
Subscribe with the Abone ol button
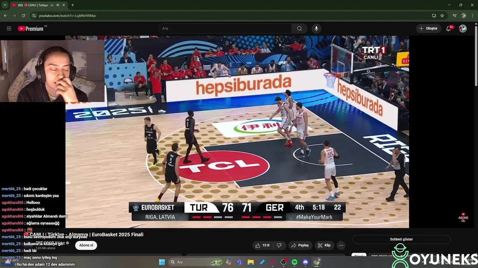86,245
